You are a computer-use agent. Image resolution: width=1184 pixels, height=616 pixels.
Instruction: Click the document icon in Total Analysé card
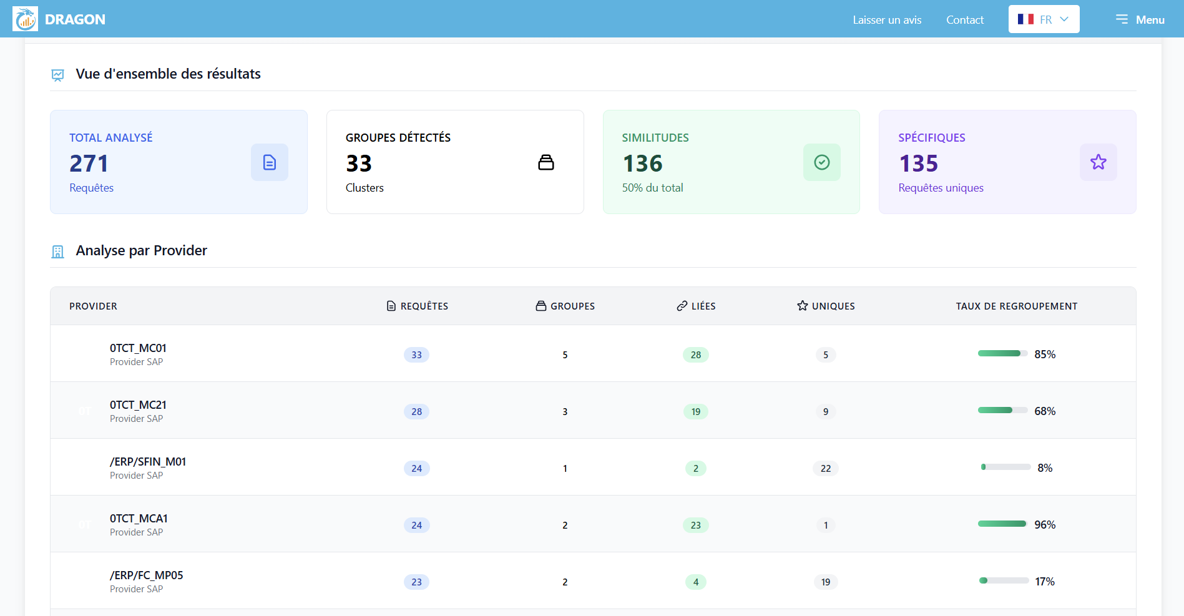(270, 162)
